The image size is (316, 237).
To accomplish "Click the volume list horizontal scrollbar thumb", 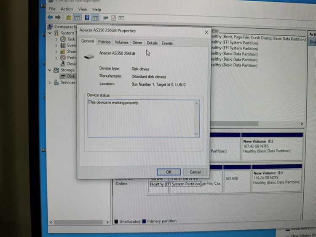I will (x=234, y=124).
